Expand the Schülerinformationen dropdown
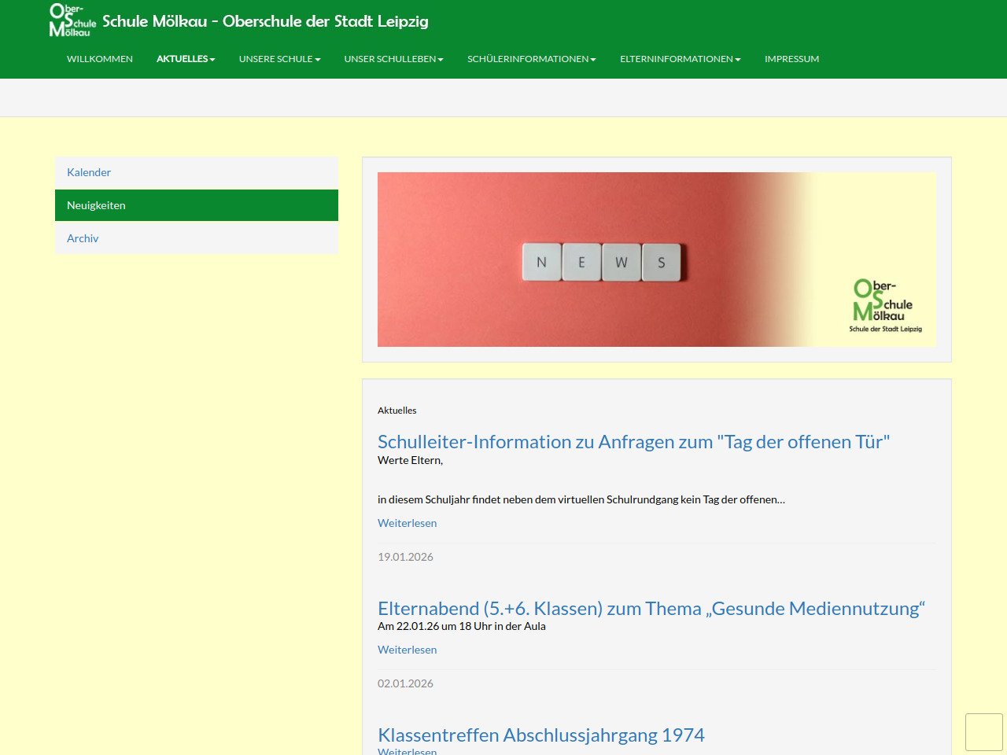The image size is (1007, 755). [531, 59]
